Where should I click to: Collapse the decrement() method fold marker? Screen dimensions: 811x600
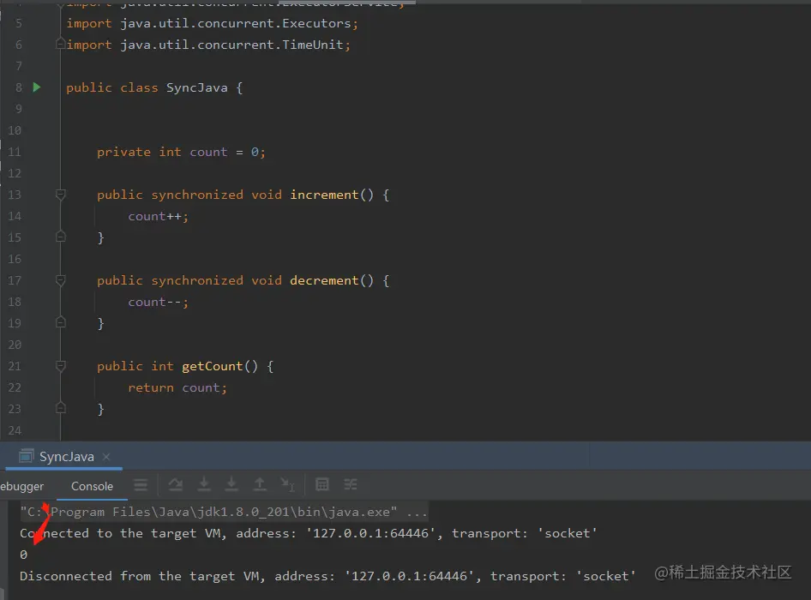click(x=61, y=280)
